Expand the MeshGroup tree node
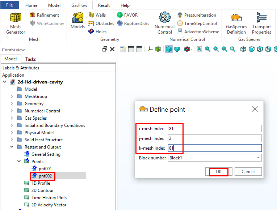The width and height of the screenshot is (277, 210). [x=12, y=97]
